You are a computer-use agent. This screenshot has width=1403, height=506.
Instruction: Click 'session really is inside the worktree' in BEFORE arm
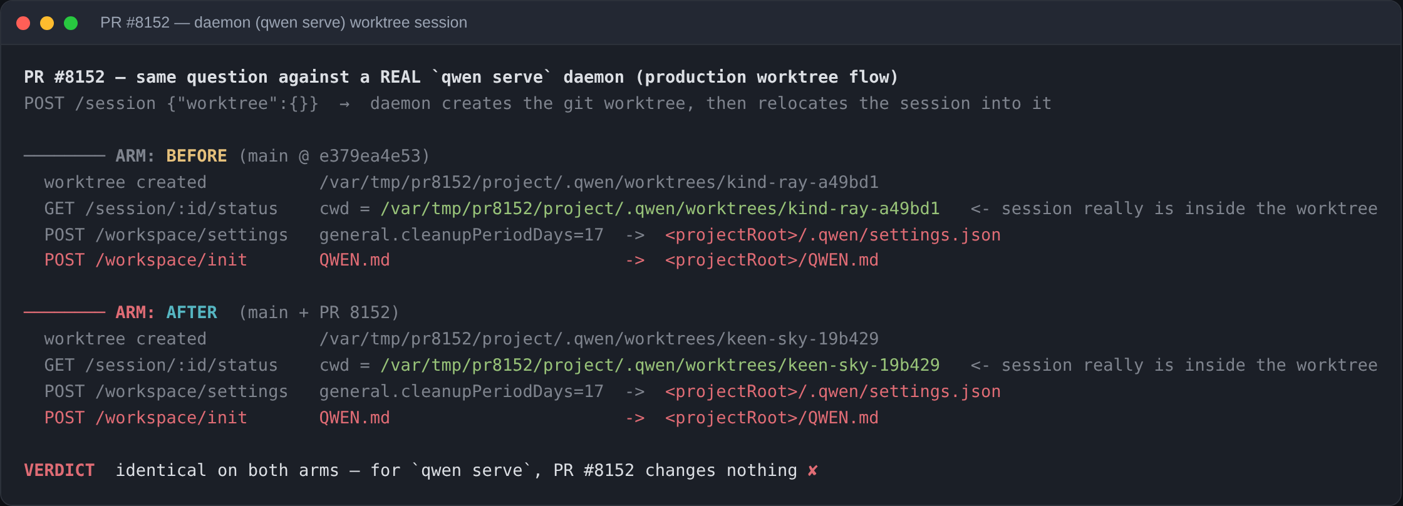pos(1189,209)
